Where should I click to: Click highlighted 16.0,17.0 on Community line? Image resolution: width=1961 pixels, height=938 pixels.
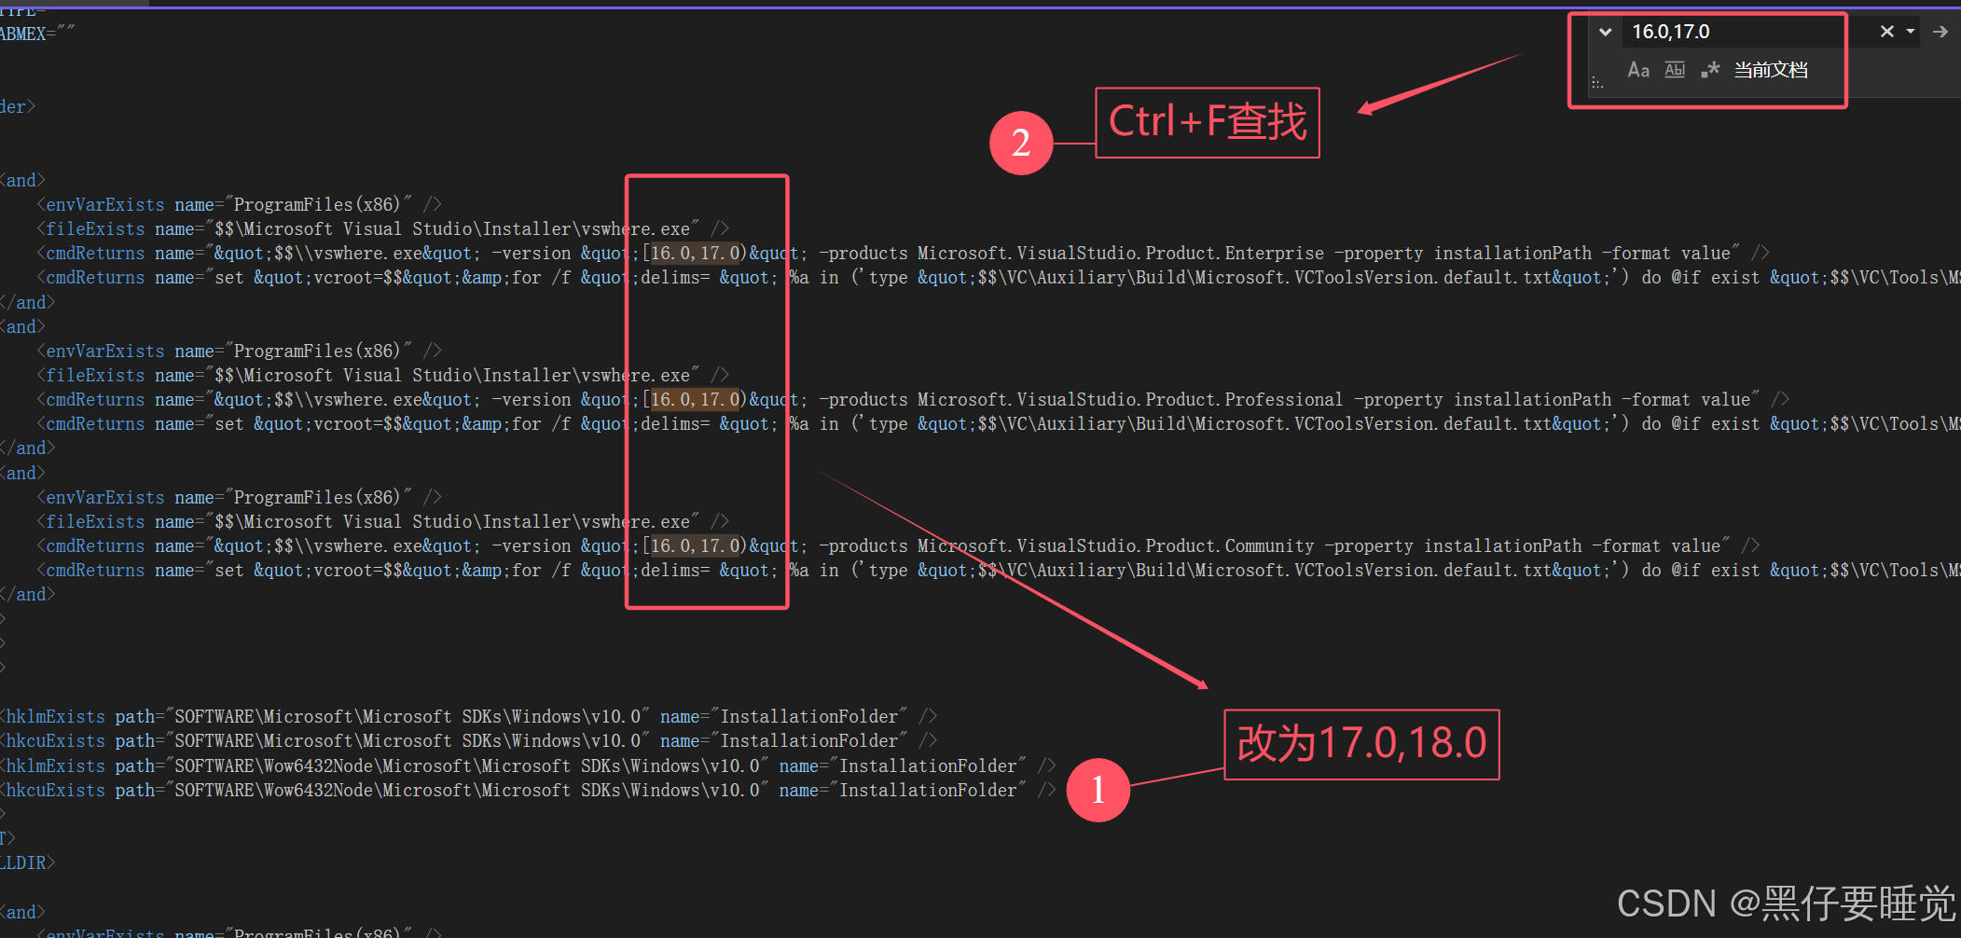[695, 545]
